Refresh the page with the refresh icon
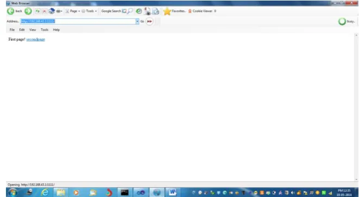This screenshot has width=359, height=197. (37, 11)
